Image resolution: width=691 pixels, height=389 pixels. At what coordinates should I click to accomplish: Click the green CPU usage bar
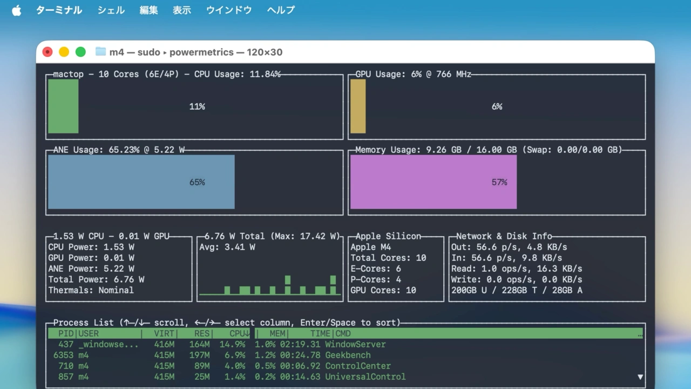pyautogui.click(x=63, y=106)
